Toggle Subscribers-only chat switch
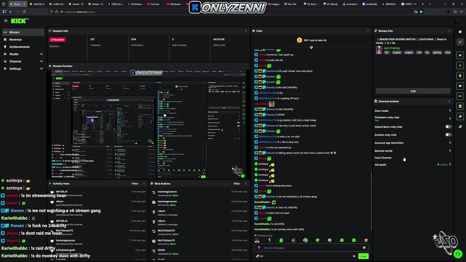The height and width of the screenshot is (262, 466). (448, 127)
